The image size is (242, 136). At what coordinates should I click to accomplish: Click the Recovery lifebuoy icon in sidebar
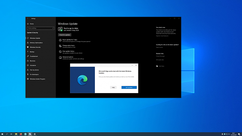point(28,61)
